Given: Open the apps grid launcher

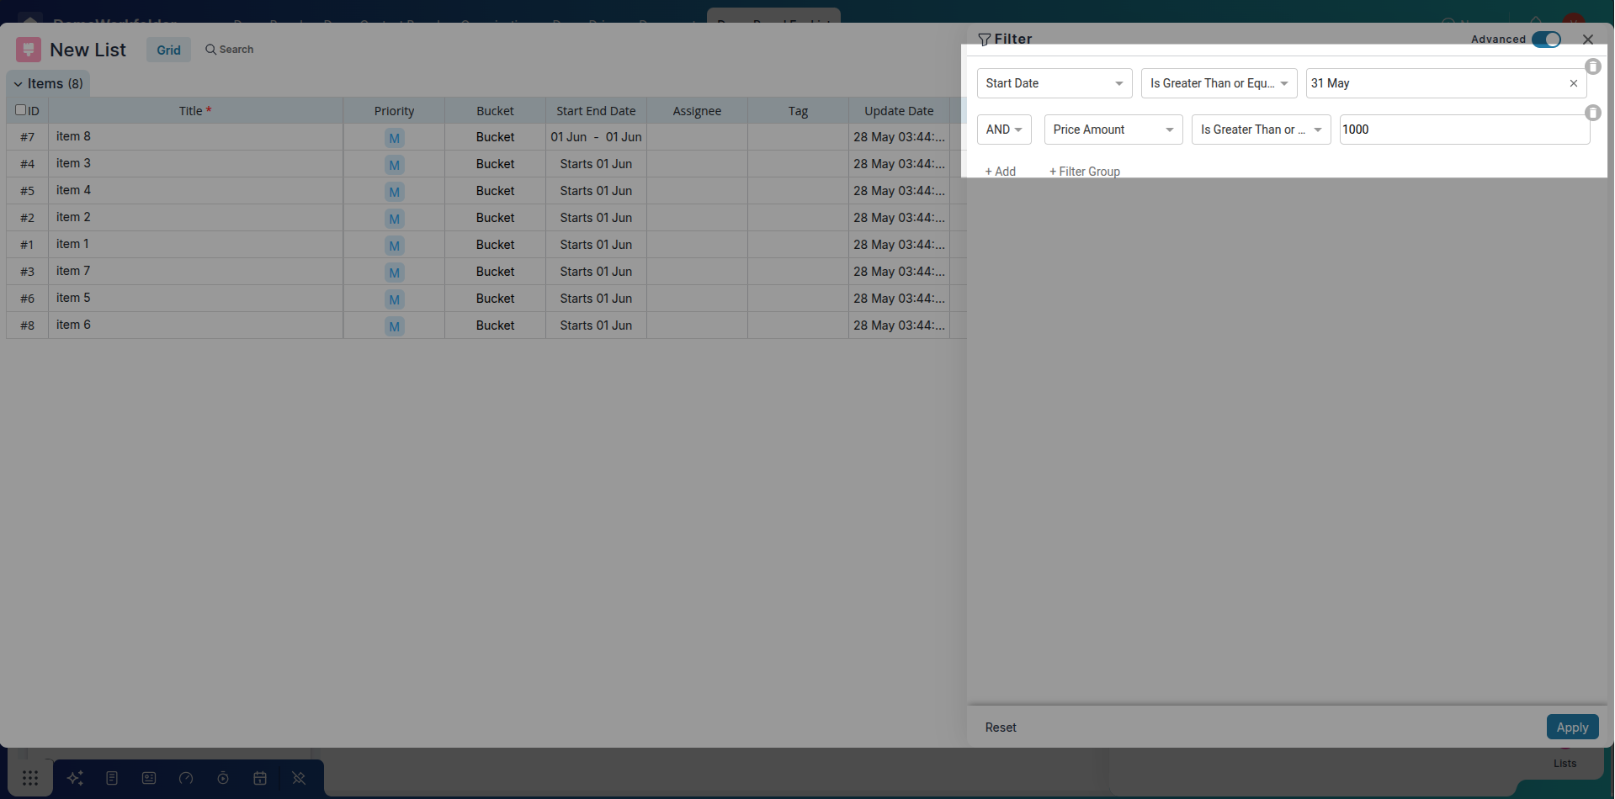Looking at the screenshot, I should pyautogui.click(x=30, y=778).
